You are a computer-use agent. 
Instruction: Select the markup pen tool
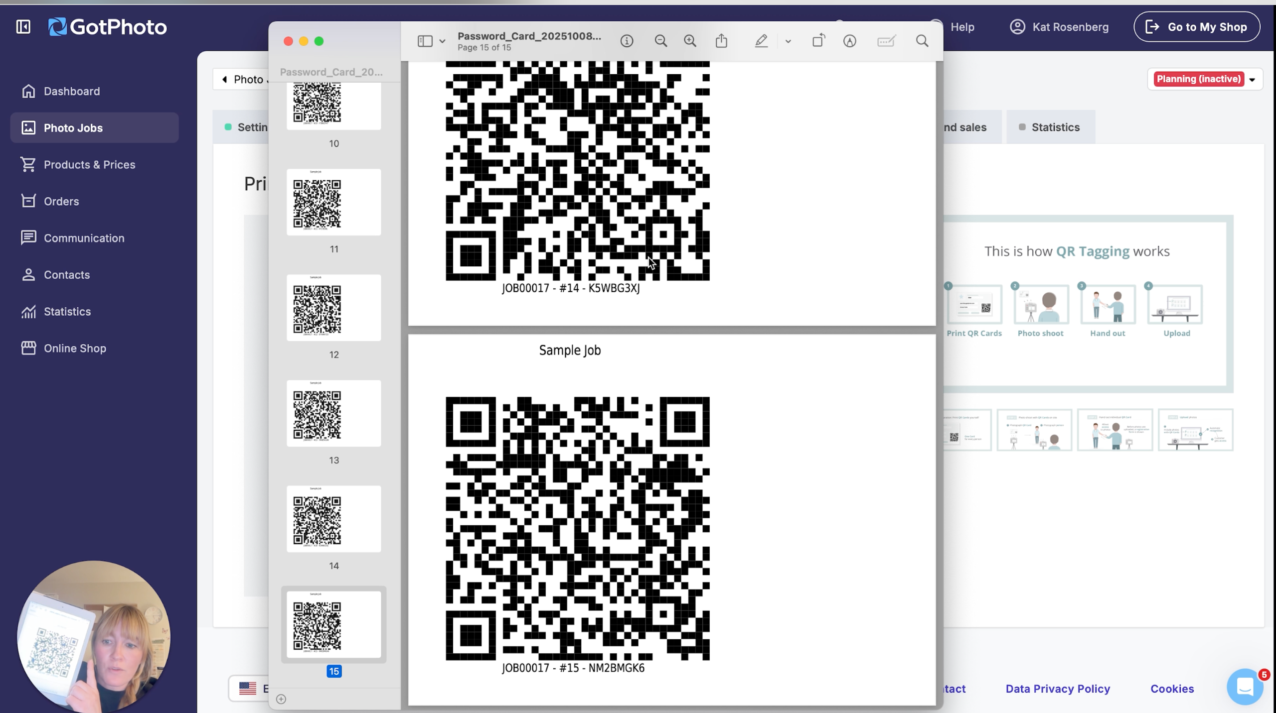(x=761, y=41)
